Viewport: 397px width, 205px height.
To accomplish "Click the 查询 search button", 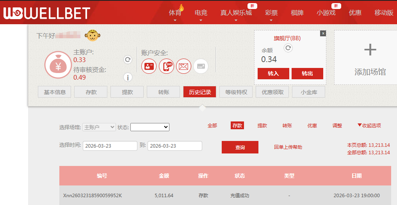I will click(x=240, y=147).
